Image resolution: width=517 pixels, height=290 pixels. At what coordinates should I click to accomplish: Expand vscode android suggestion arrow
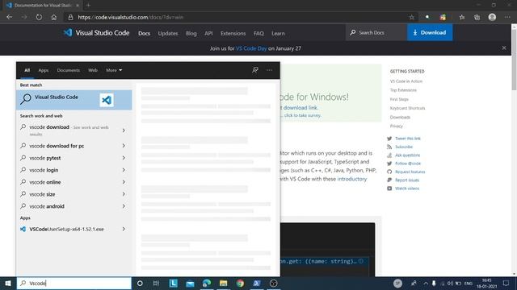124,206
